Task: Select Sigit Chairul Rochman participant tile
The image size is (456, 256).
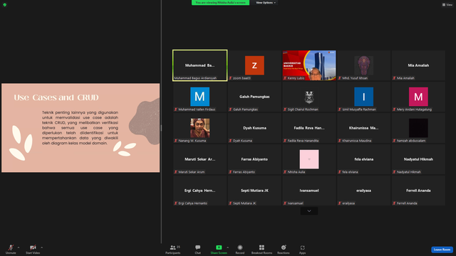Action: pos(309,97)
